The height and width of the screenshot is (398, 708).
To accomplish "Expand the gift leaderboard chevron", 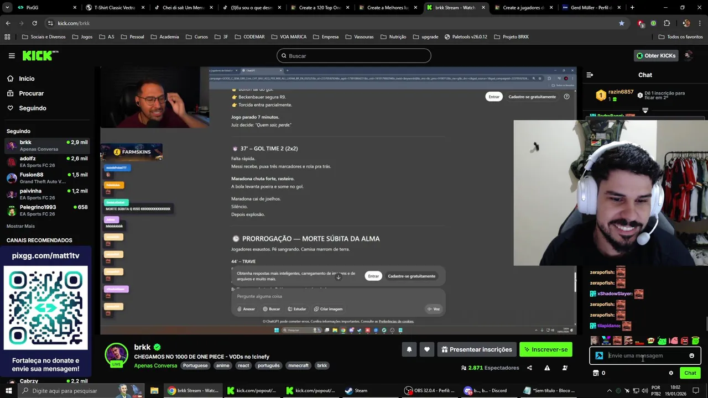I will click(645, 111).
